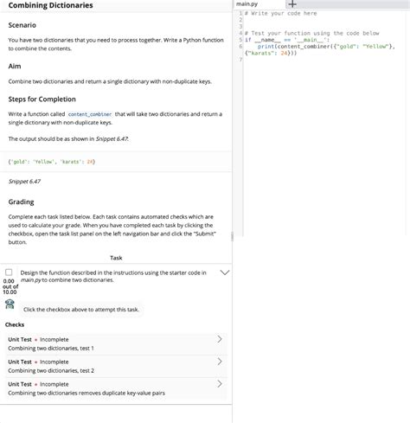Collapse the task details chevron
The image size is (410, 423).
(225, 272)
